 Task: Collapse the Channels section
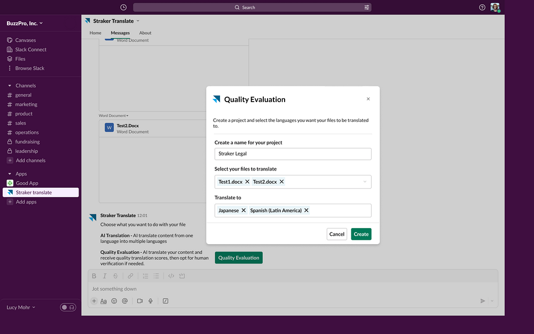click(10, 86)
